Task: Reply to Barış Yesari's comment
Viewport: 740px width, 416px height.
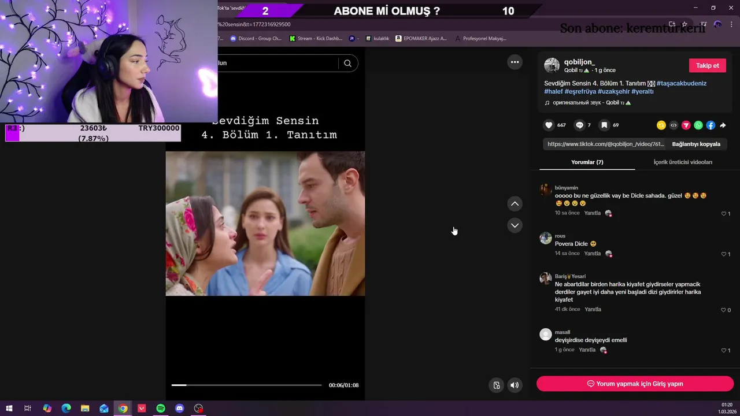Action: click(593, 310)
